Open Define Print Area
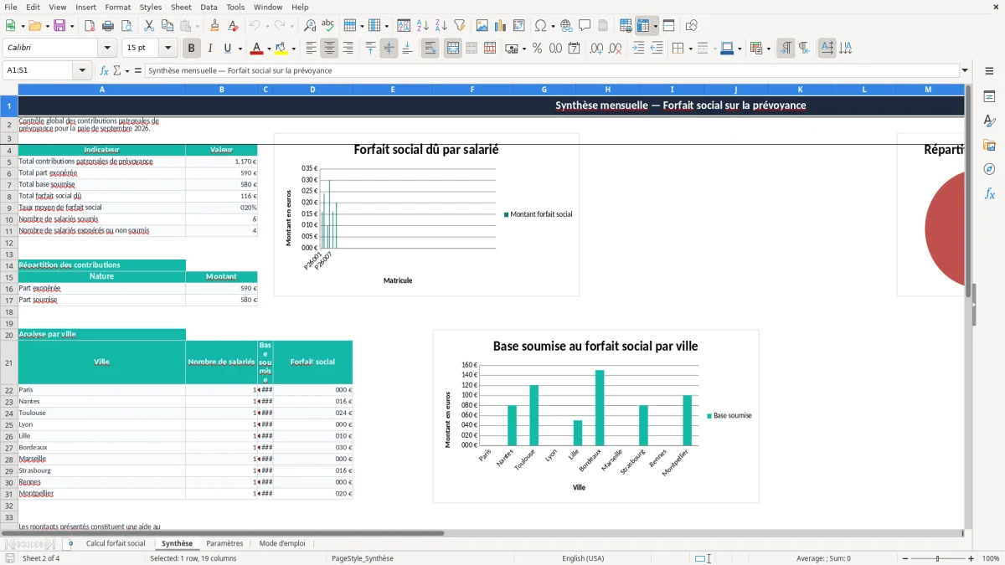 pyautogui.click(x=626, y=26)
